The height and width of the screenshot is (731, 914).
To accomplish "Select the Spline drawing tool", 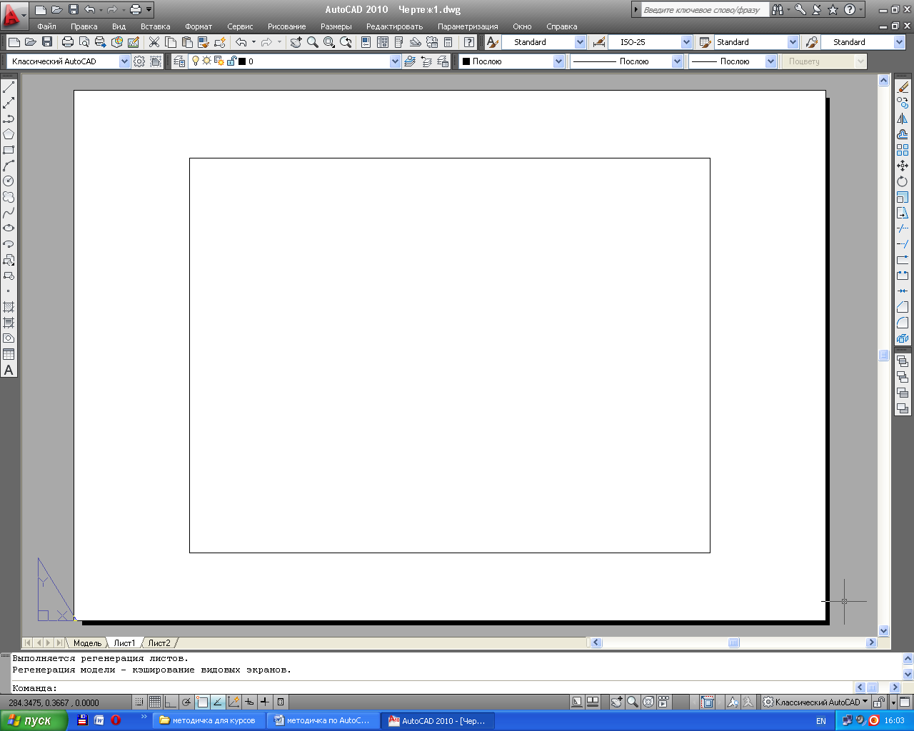I will pos(9,213).
